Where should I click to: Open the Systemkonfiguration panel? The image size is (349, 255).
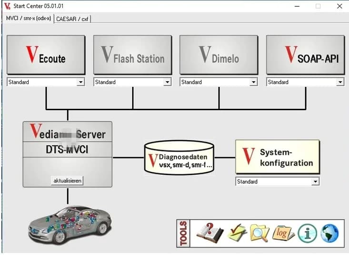(x=278, y=157)
